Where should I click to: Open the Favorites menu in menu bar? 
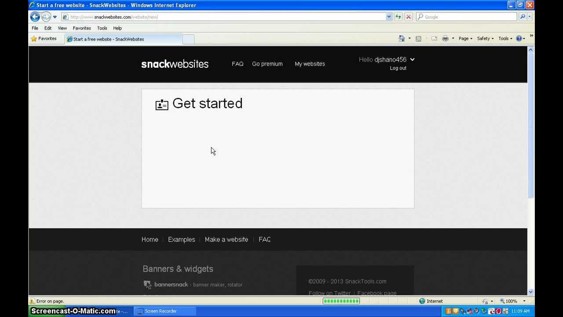(x=82, y=28)
